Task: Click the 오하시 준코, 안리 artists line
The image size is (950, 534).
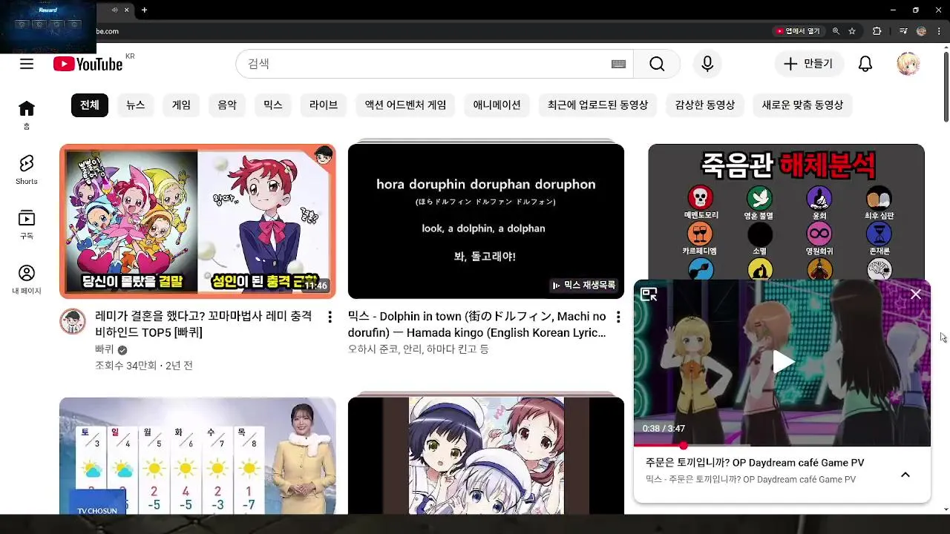Action: [x=419, y=349]
